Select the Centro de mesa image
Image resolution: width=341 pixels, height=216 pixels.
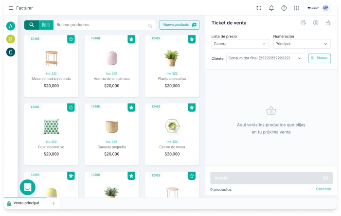172,126
